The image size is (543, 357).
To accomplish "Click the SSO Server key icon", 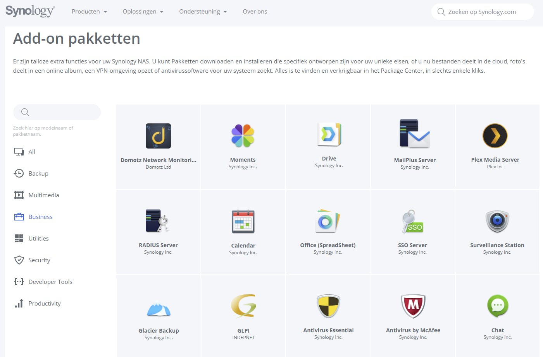I will tap(412, 221).
